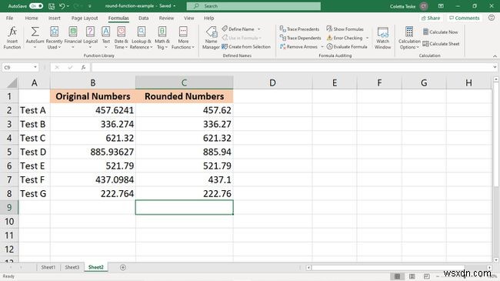Click Trace Precedents
500x281 pixels.
tap(299, 29)
